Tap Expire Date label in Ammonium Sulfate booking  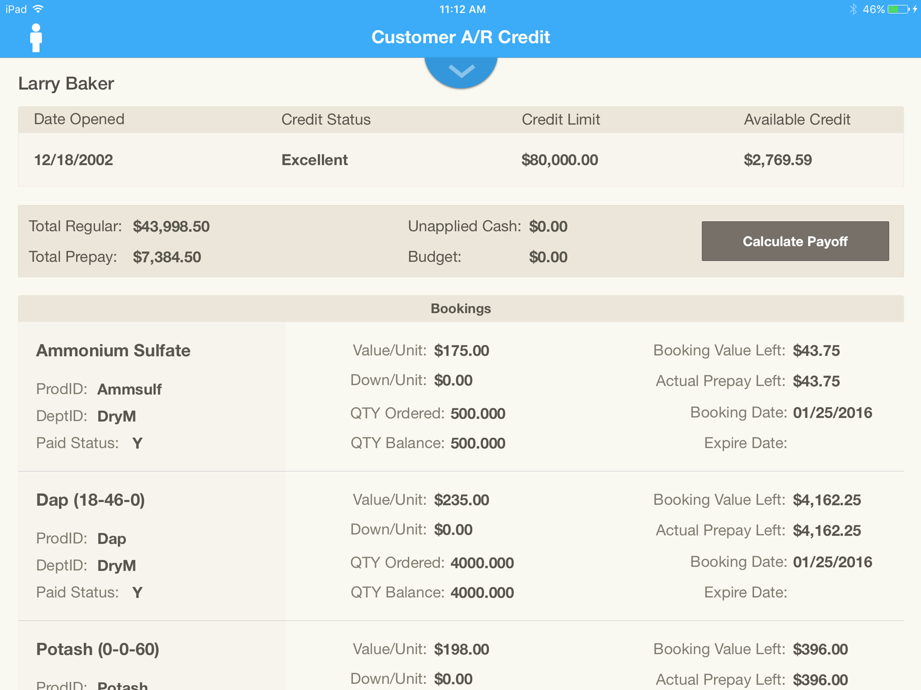click(745, 443)
